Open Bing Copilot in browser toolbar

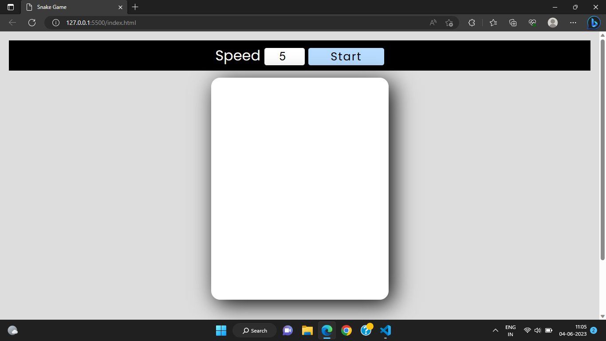tap(594, 23)
